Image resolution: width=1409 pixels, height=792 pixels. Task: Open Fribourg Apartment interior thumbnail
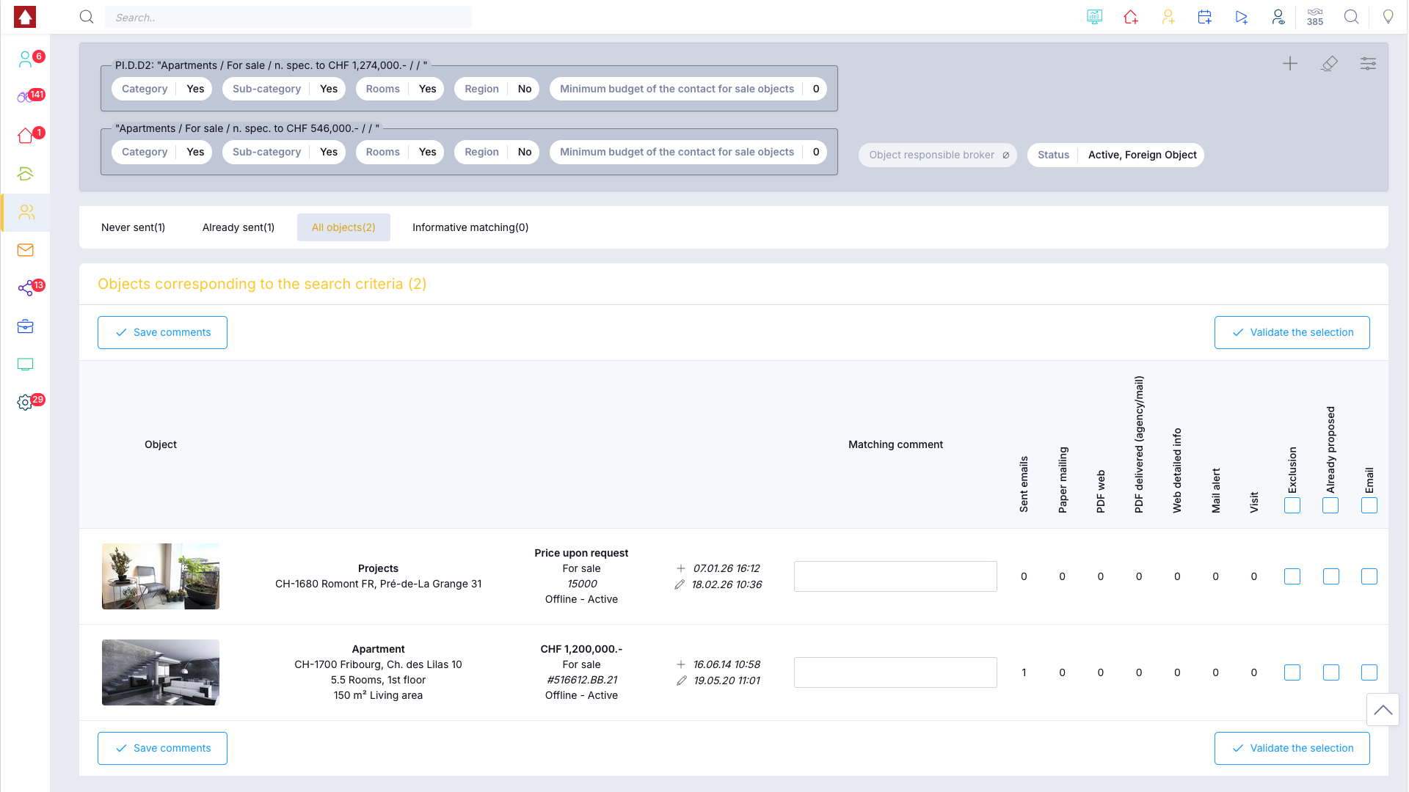tap(161, 672)
